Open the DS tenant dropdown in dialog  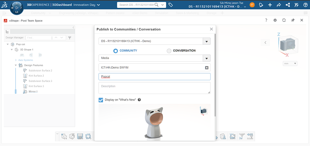point(206,41)
